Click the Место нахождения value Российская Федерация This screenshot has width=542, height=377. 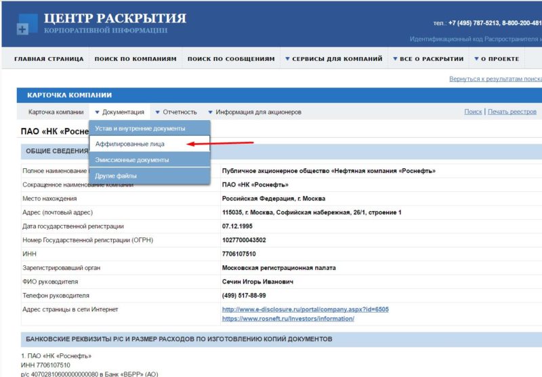(274, 199)
